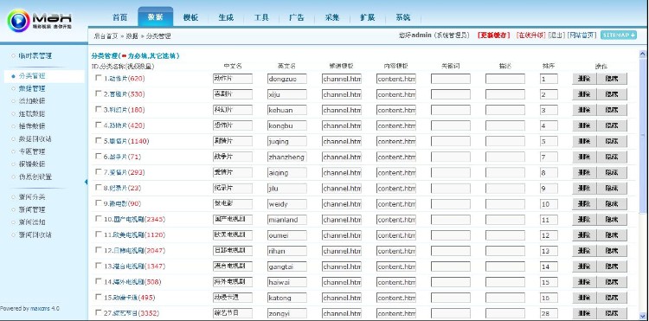Open the 系统 navigation tab
This screenshot has width=649, height=321.
coord(402,17)
